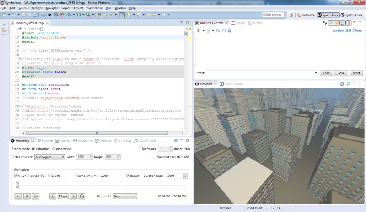
Task: Open Run button dropdown arrow
Action: 83,15
